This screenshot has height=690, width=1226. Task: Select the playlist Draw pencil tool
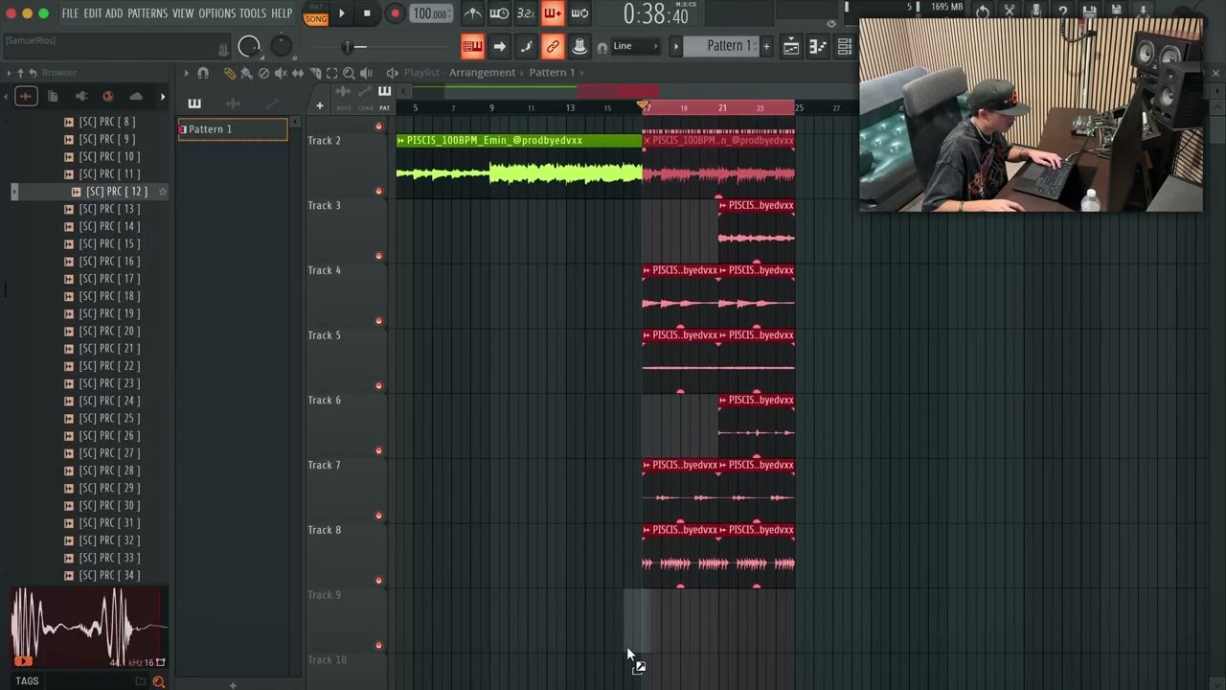coord(230,73)
